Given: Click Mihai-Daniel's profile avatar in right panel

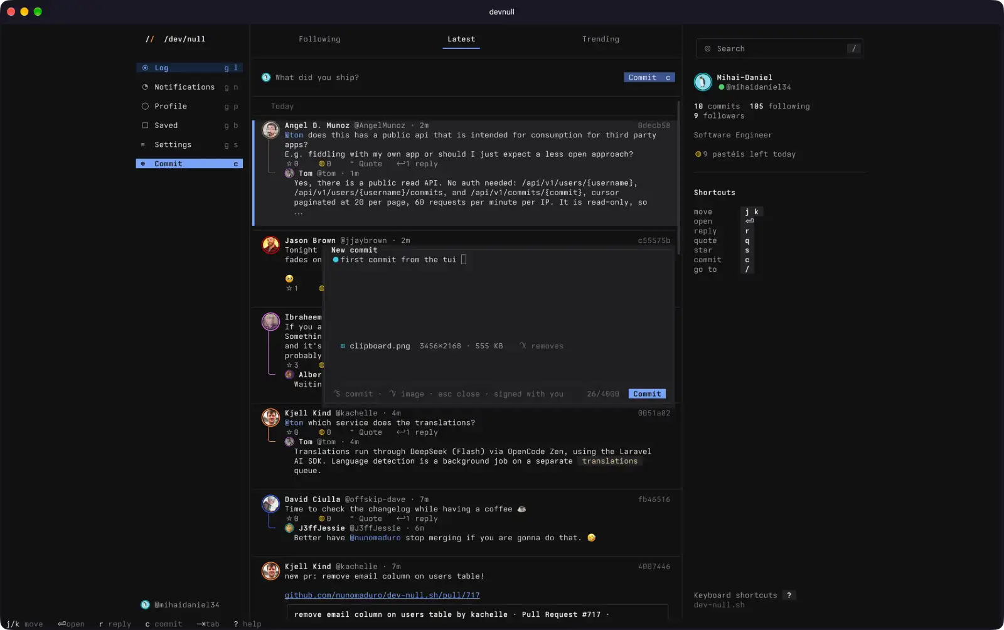Looking at the screenshot, I should pyautogui.click(x=703, y=82).
